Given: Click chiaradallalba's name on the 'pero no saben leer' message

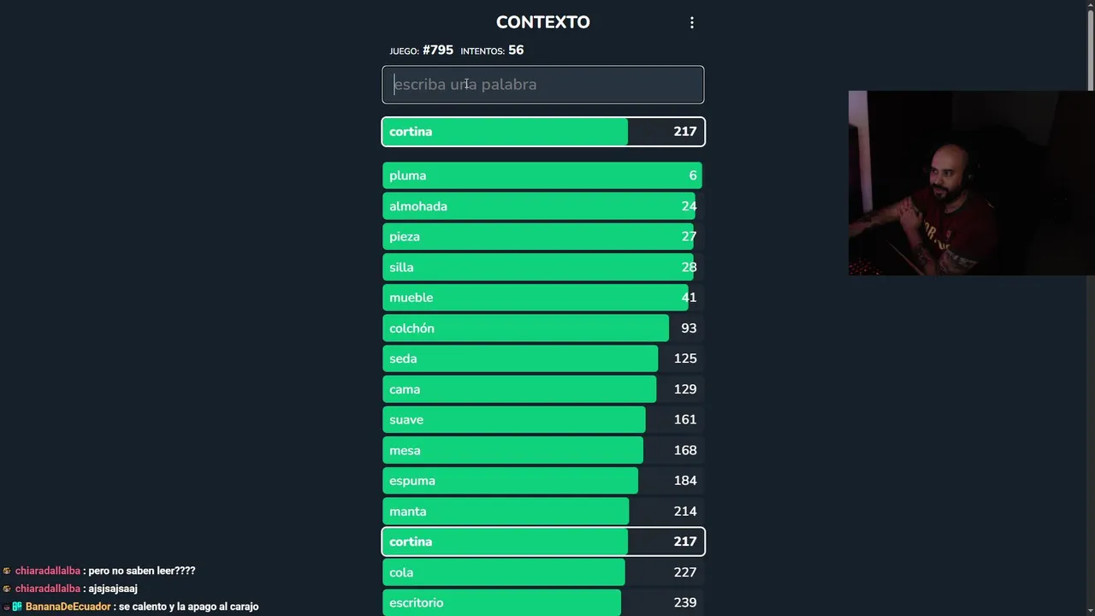Looking at the screenshot, I should tap(48, 571).
